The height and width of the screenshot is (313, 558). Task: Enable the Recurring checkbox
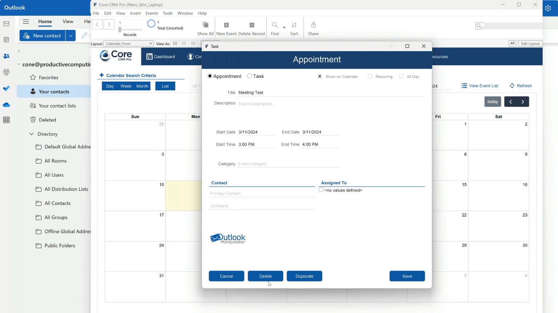[x=370, y=76]
